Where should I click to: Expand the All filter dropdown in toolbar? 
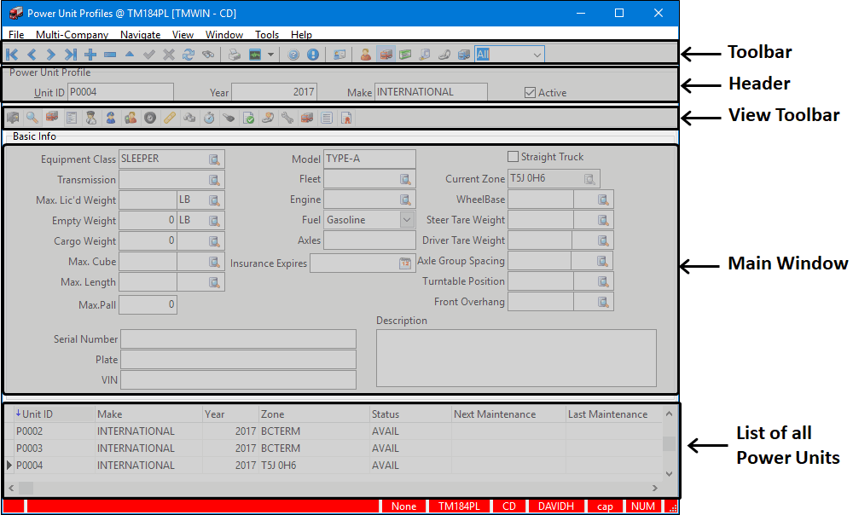(537, 55)
